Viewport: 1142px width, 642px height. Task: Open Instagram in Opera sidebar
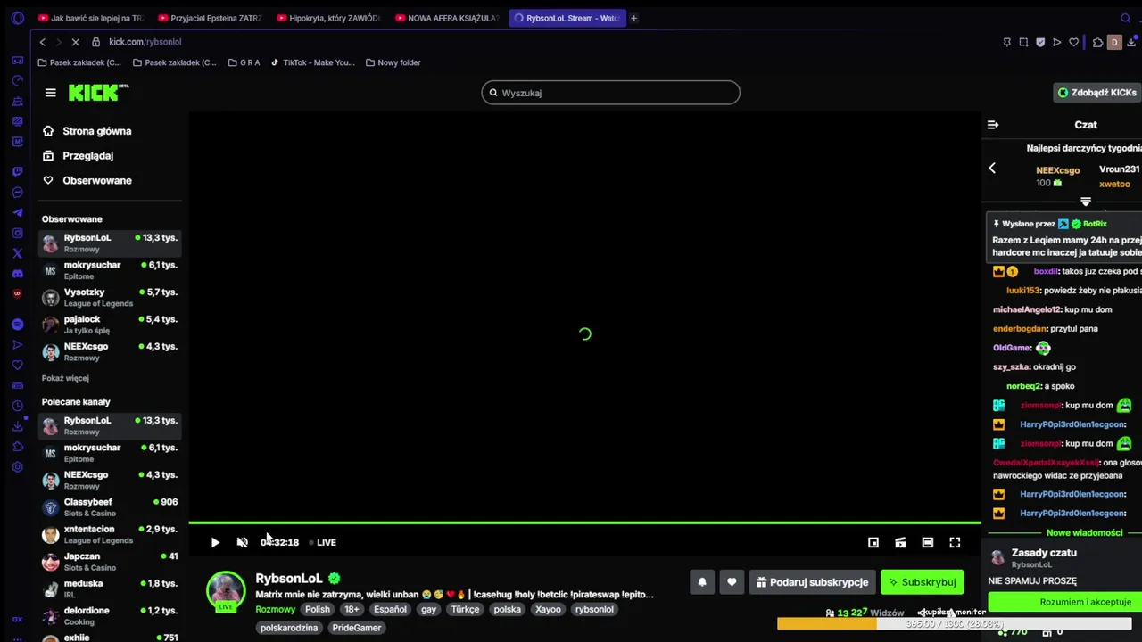[x=17, y=234]
